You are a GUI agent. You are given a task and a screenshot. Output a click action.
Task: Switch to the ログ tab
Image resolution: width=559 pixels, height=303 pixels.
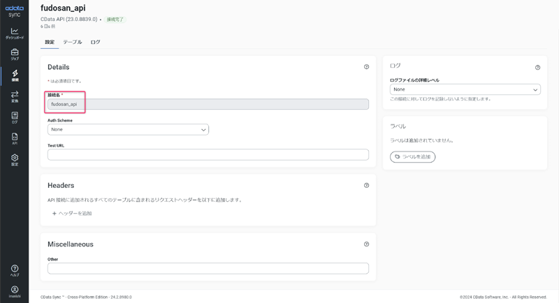96,43
